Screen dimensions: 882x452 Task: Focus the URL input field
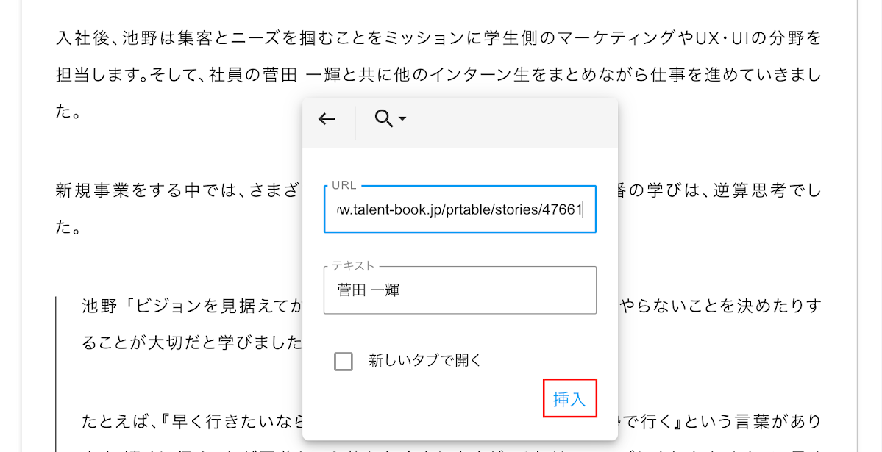pos(460,210)
